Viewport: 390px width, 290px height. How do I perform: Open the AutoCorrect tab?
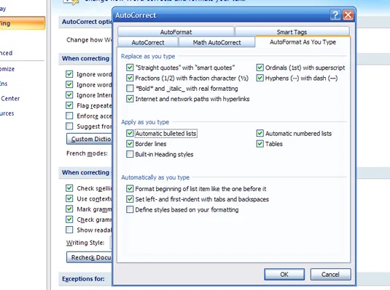(x=148, y=42)
